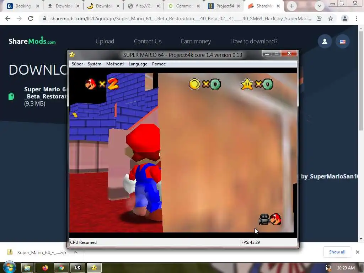
Task: Open Chrome tab search dropdown
Action: tap(320, 6)
